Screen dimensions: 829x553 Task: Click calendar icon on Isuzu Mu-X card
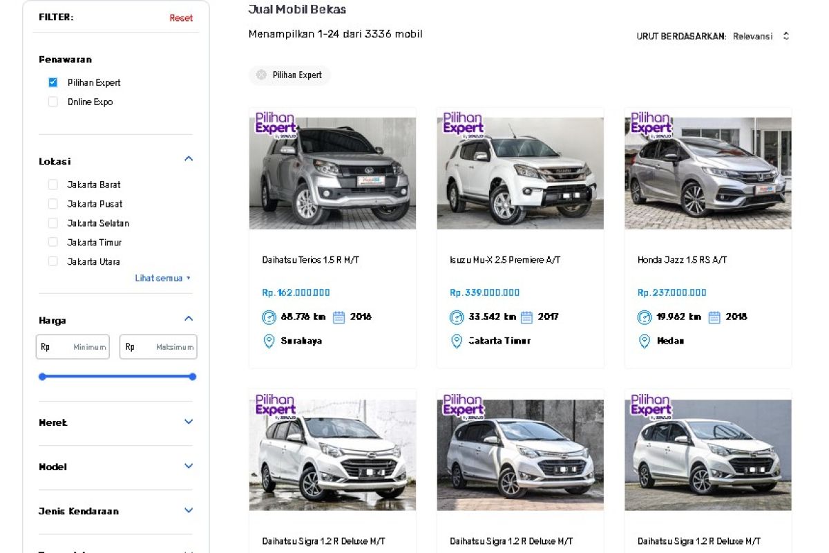[x=526, y=317]
